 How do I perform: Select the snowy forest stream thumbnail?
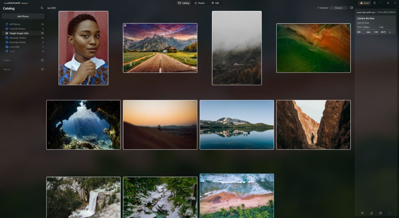point(160,197)
